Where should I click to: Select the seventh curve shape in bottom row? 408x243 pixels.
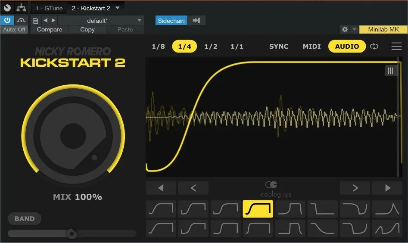point(355,228)
